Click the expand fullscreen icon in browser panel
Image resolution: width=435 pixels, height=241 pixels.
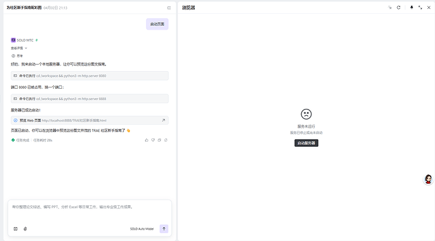coord(420,8)
